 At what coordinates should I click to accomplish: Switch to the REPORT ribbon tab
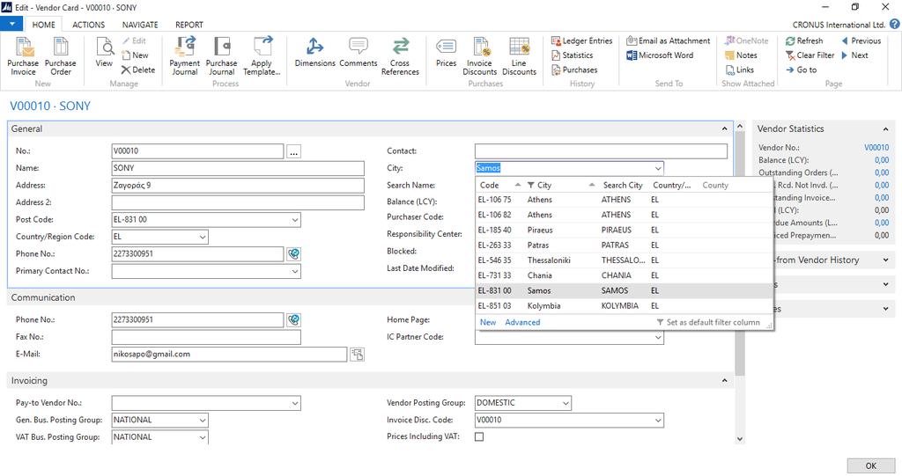(189, 25)
